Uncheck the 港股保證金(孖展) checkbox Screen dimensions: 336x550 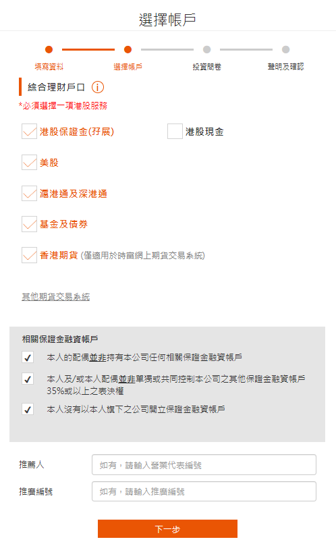29,132
